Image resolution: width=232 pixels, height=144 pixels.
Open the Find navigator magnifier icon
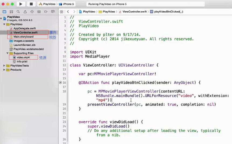pyautogui.click(x=18, y=12)
